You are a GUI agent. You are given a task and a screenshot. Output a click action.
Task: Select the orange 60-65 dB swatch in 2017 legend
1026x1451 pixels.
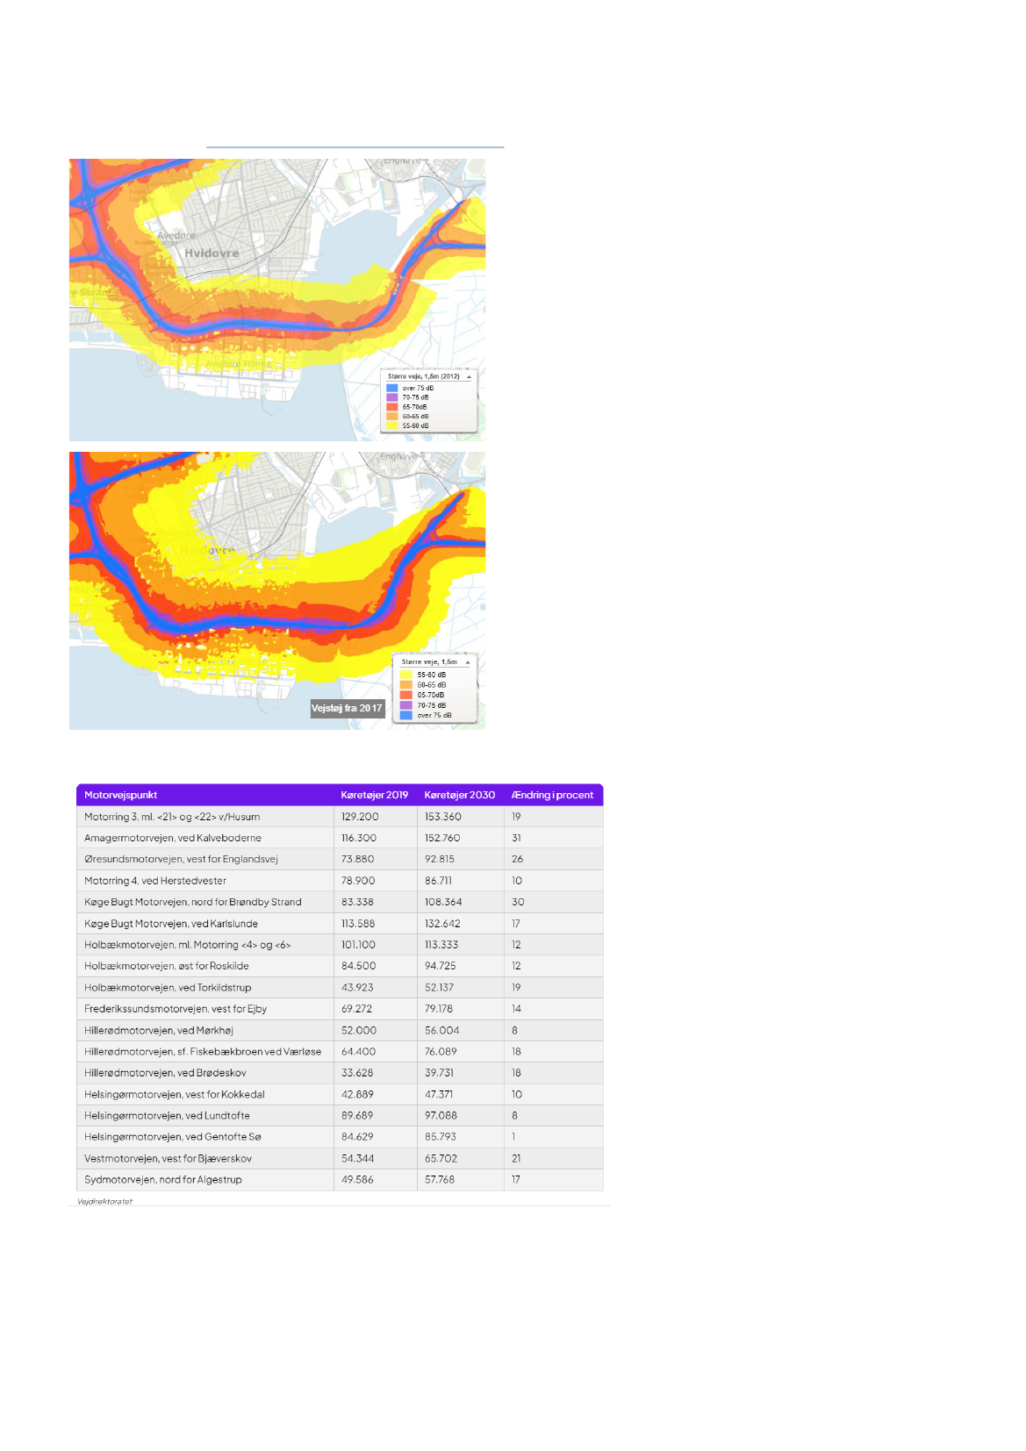click(x=406, y=685)
